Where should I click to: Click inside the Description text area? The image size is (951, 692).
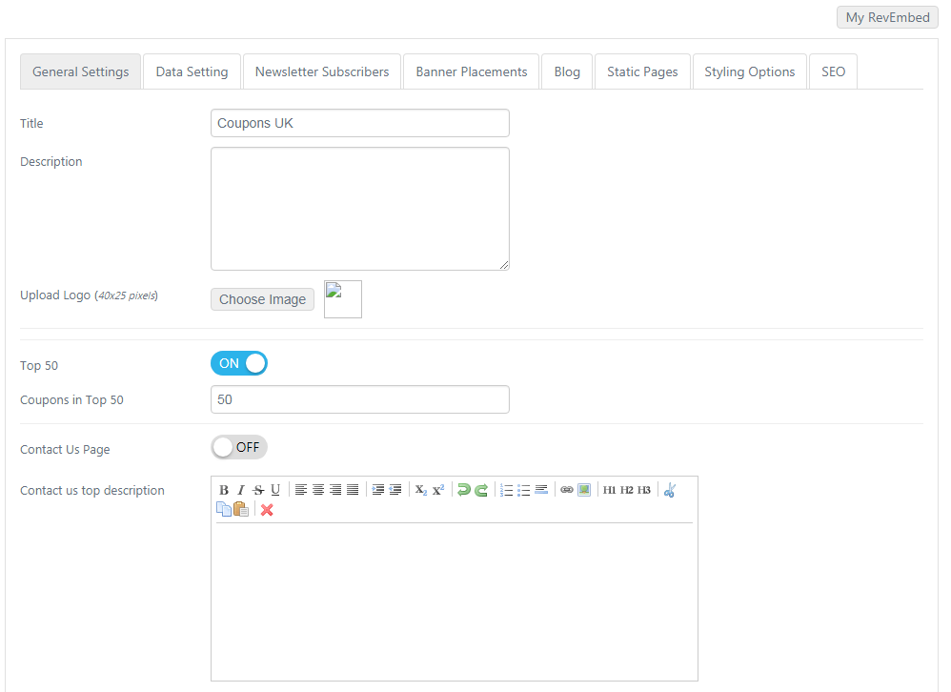coord(360,209)
